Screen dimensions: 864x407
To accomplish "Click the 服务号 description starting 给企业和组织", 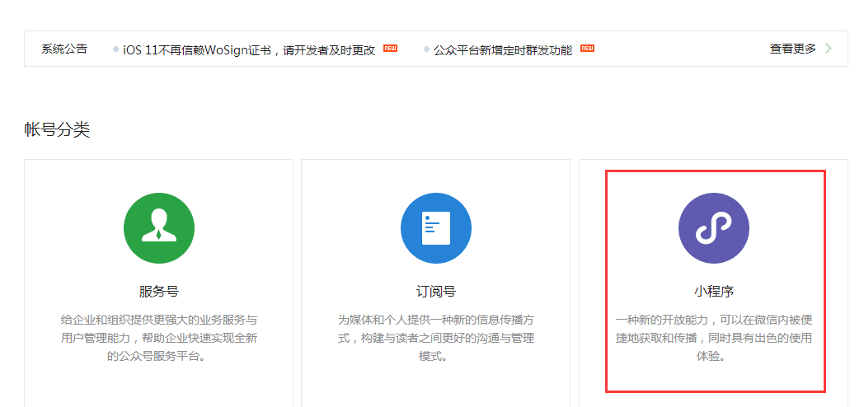I will pyautogui.click(x=158, y=338).
